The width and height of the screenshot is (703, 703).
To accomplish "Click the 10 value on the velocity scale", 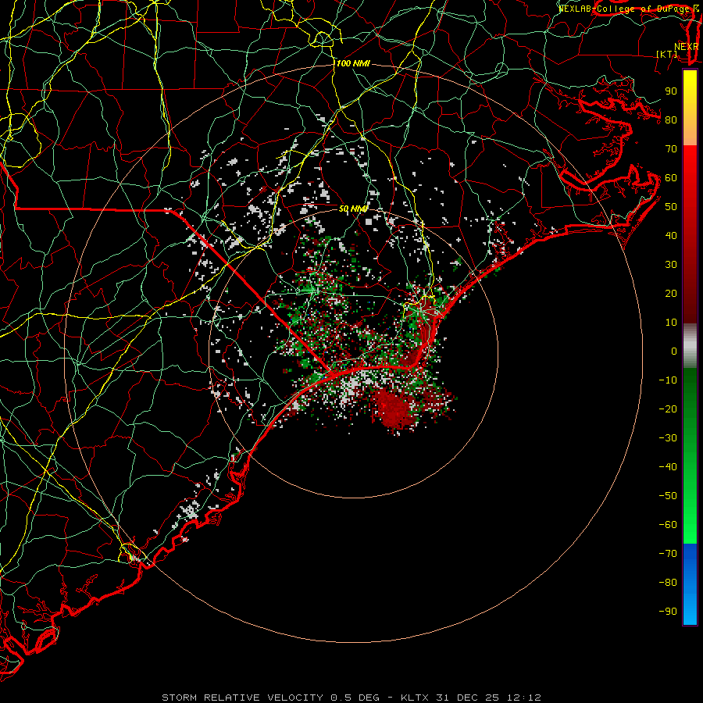I will click(x=671, y=323).
